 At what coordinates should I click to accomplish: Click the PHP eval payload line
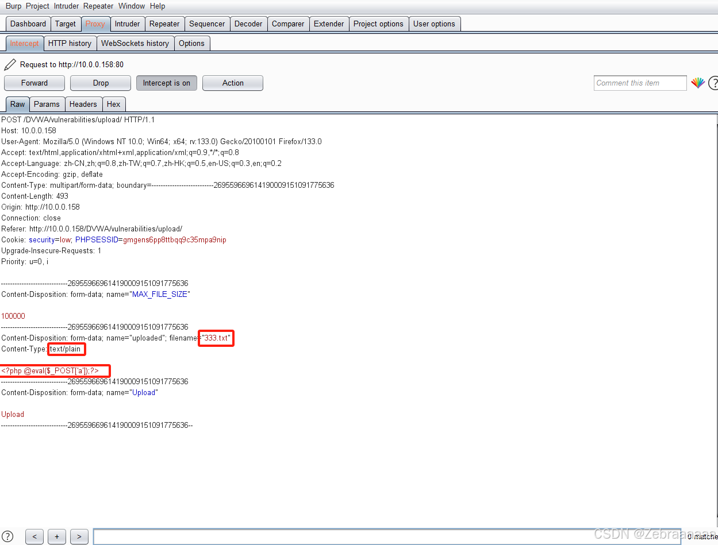50,370
